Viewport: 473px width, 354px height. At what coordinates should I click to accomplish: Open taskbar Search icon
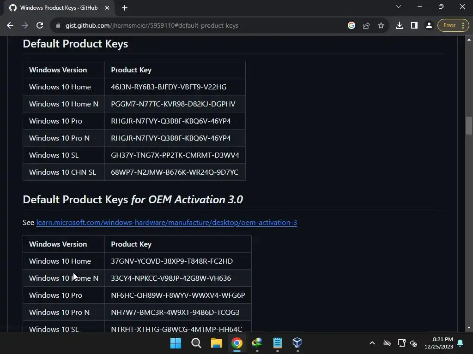(196, 343)
